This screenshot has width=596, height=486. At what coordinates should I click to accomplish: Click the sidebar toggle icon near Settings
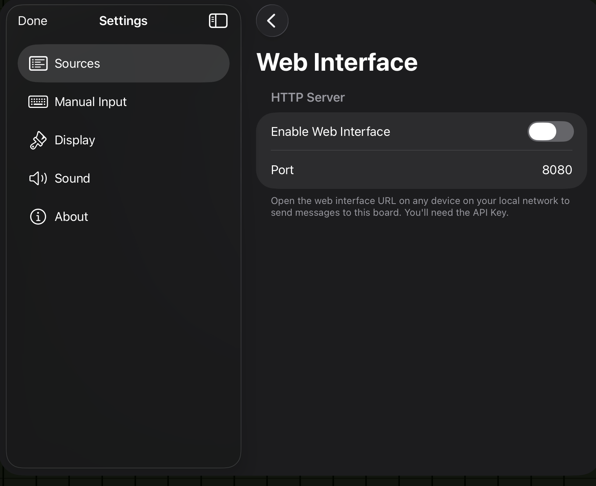coord(218,21)
